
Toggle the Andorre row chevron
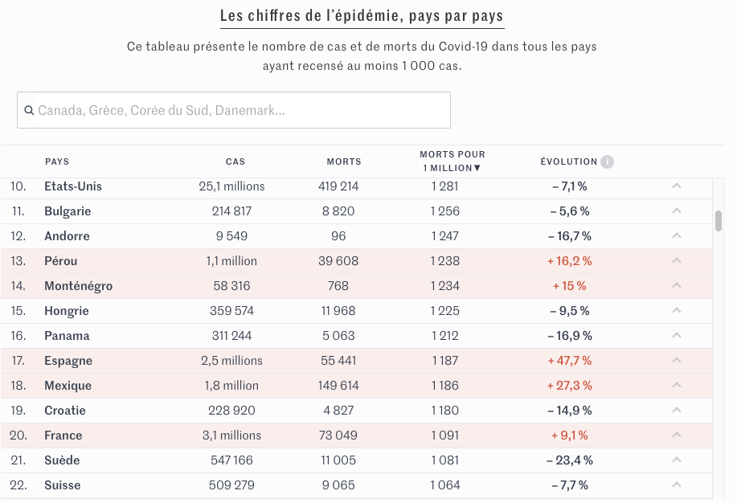point(677,236)
